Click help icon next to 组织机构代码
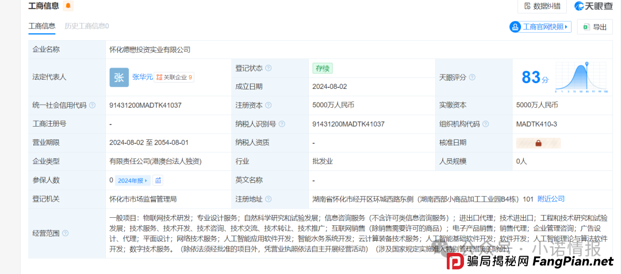The image size is (621, 274). point(485,124)
